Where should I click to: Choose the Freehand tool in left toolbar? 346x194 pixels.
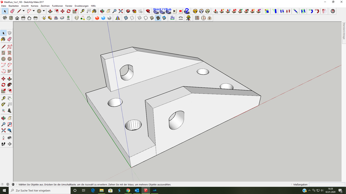[10, 47]
